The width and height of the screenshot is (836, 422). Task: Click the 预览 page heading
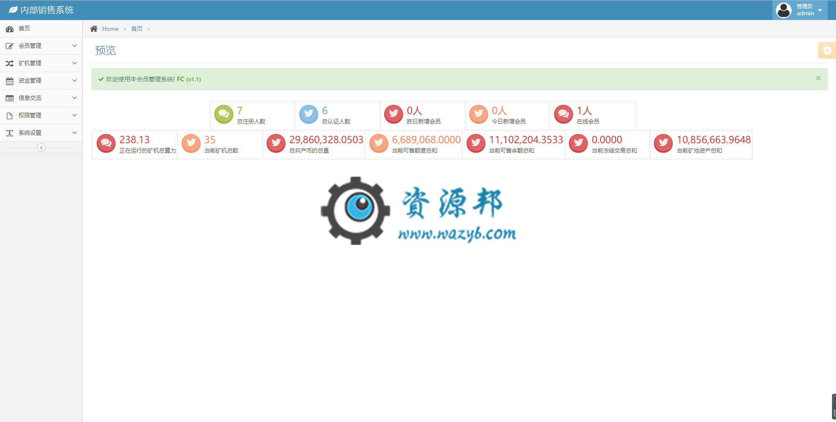(x=105, y=50)
